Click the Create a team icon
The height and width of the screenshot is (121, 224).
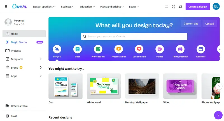point(7,106)
